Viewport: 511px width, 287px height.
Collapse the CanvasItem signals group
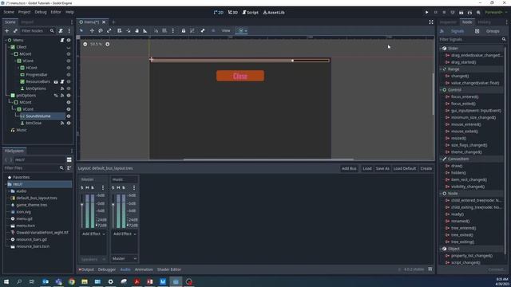441,159
